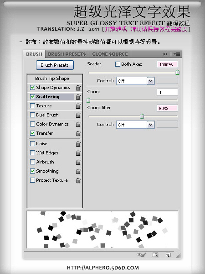Open the Color Dynamics options label

click(x=52, y=124)
